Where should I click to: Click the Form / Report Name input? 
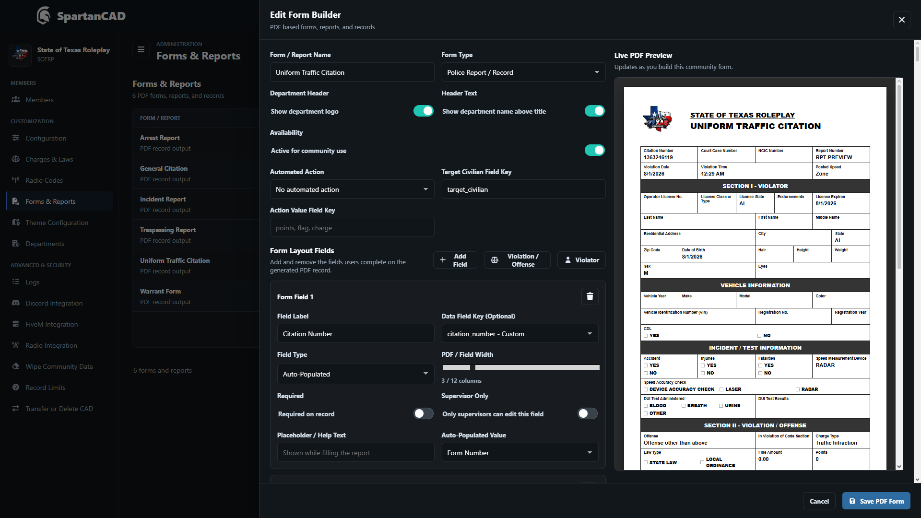click(352, 72)
